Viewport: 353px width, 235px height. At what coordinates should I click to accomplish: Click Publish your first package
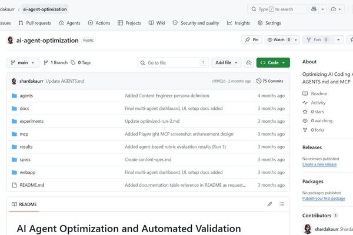[x=324, y=199]
